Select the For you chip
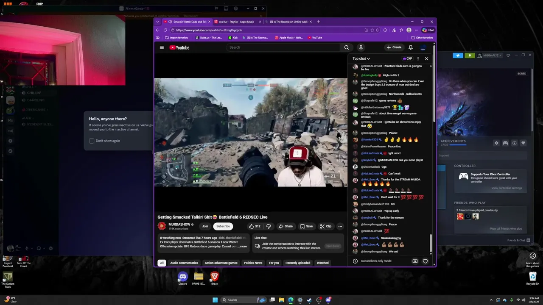 [274, 263]
